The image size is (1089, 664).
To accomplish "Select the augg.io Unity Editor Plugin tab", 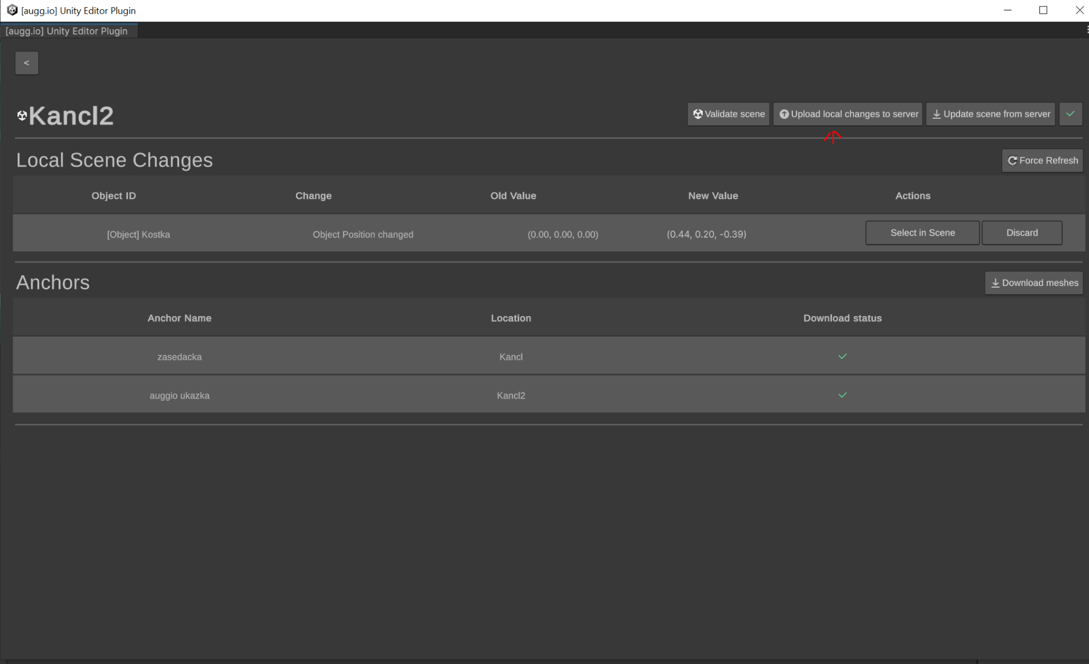I will pos(68,31).
